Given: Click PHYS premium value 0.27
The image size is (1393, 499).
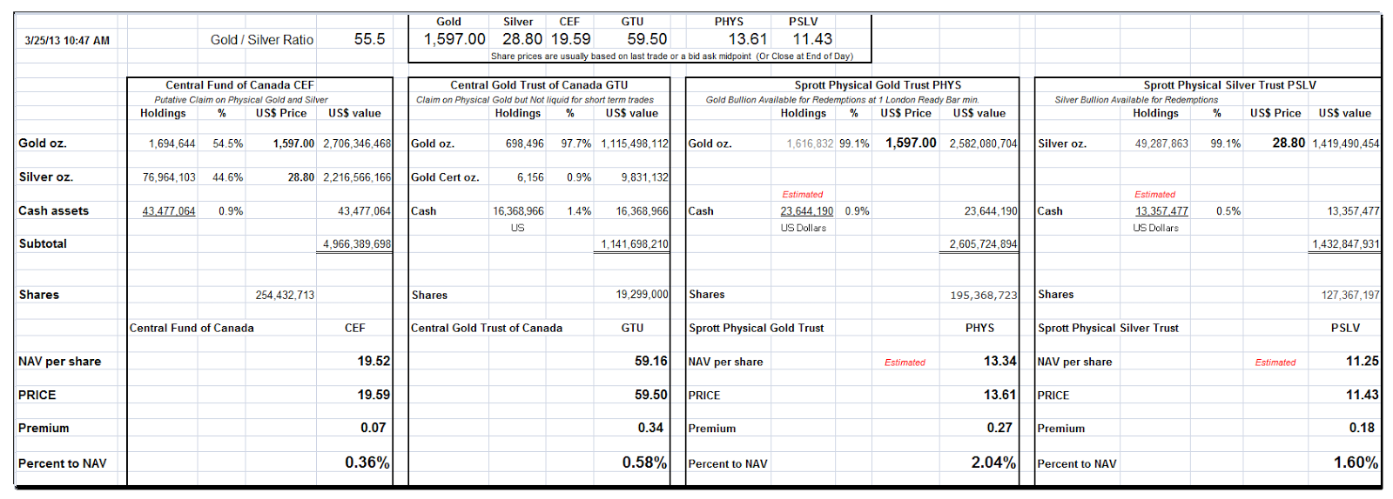Looking at the screenshot, I should point(999,428).
